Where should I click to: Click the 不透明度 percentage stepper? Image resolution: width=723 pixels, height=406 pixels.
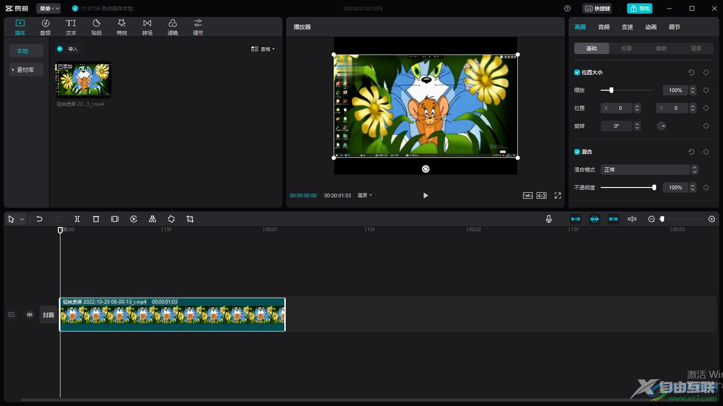click(x=692, y=187)
